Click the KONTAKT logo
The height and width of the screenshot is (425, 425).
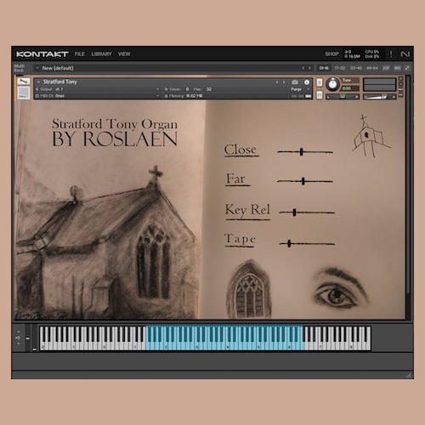[x=42, y=54]
